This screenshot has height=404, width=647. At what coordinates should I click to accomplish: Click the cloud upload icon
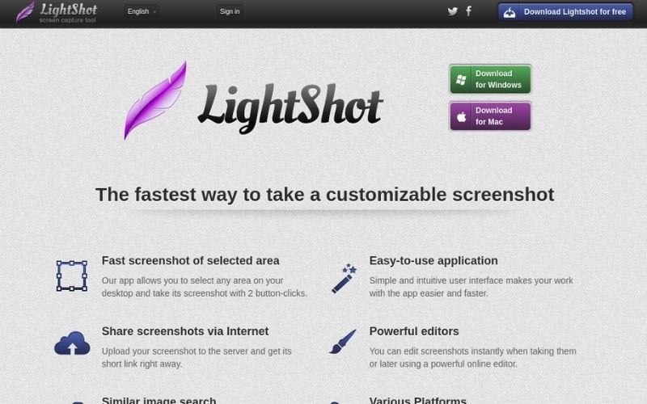tap(72, 343)
